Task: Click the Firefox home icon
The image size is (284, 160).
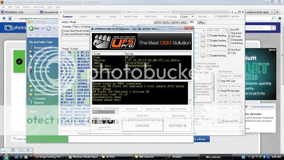Action: [280, 18]
